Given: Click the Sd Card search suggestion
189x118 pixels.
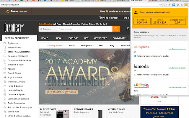Looking at the screenshot, I should (x=103, y=24).
